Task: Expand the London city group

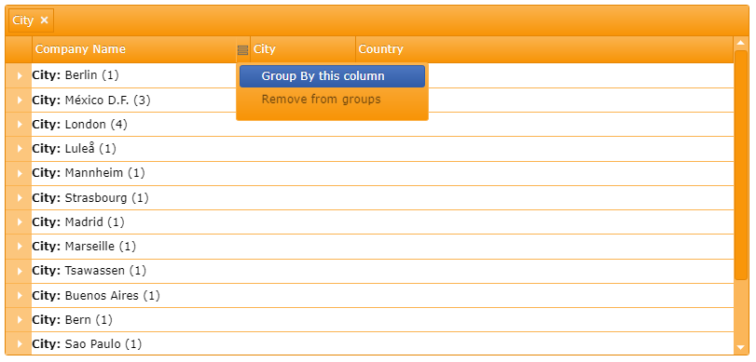Action: tap(20, 124)
